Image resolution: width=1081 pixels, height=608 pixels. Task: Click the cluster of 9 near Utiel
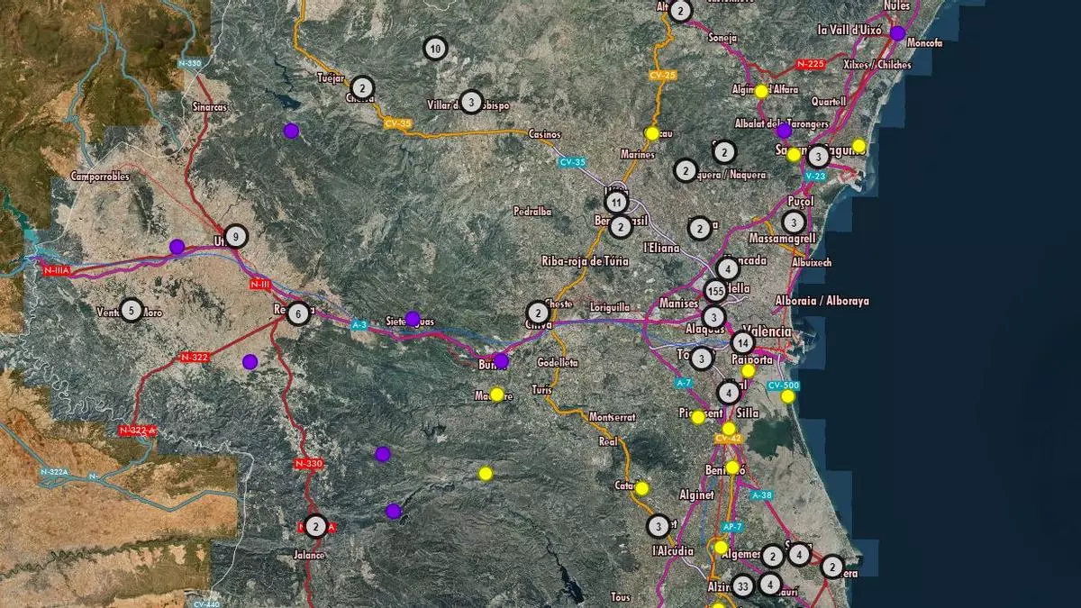(x=235, y=237)
